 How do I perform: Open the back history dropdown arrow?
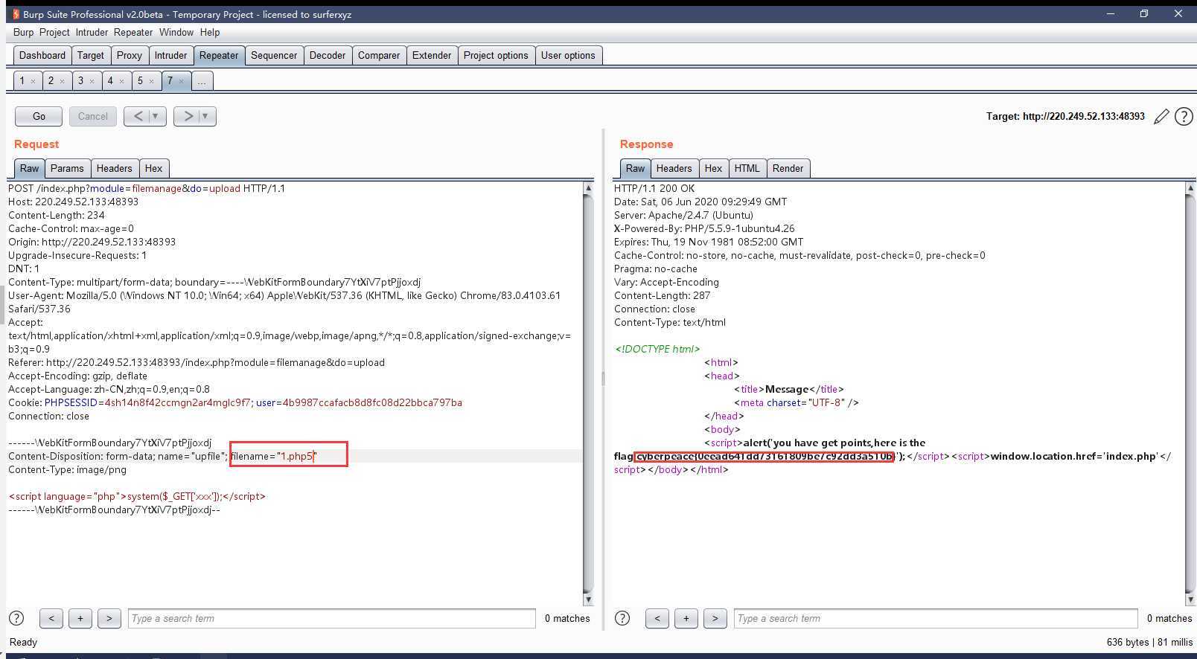156,116
